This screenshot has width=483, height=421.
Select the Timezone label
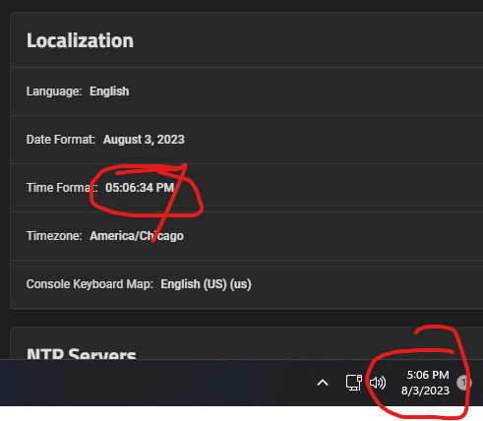(54, 236)
